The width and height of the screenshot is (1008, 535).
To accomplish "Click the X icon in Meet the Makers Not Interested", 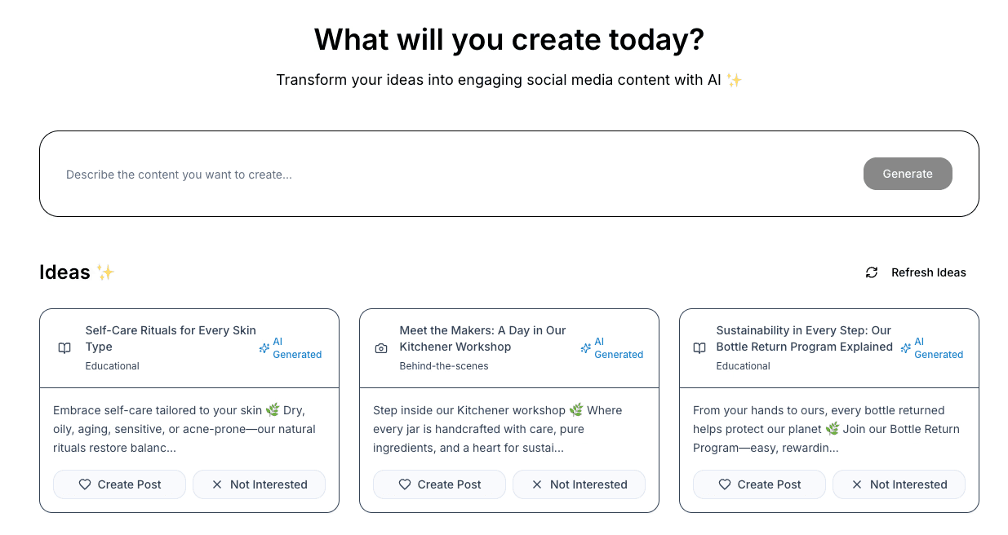I will (x=537, y=484).
